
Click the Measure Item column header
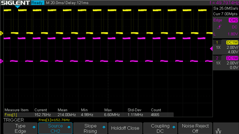[16, 110]
